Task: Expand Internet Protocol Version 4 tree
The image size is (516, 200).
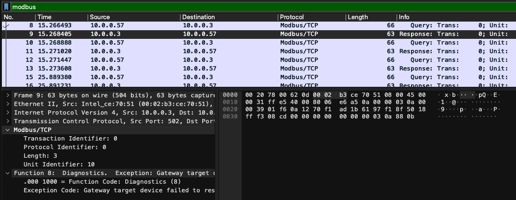Action: (7, 112)
